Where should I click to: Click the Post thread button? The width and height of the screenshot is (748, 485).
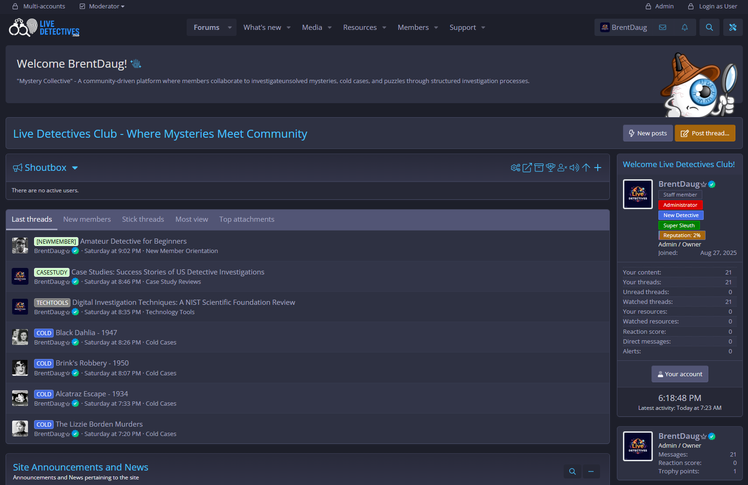pyautogui.click(x=705, y=133)
